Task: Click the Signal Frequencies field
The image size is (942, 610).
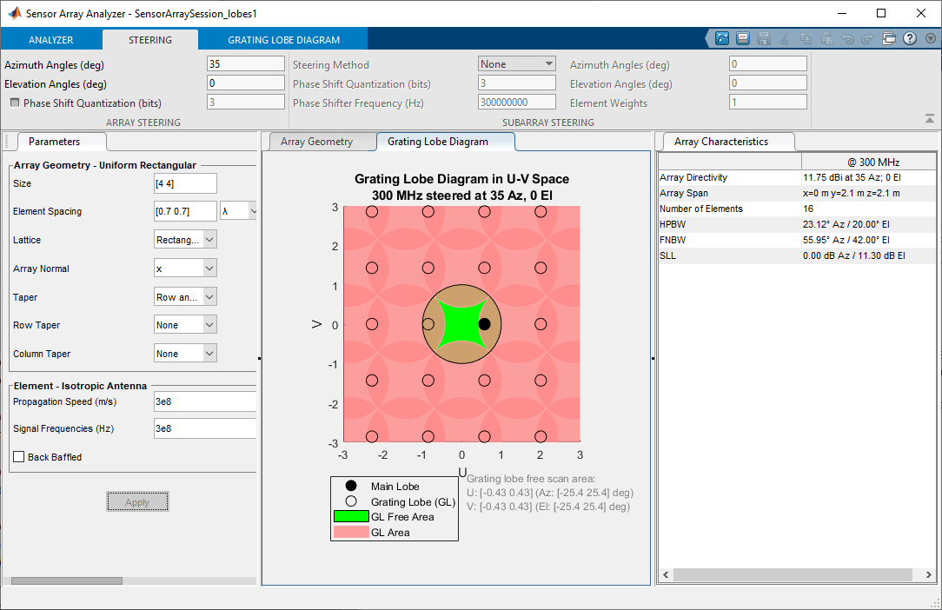Action: pyautogui.click(x=205, y=428)
